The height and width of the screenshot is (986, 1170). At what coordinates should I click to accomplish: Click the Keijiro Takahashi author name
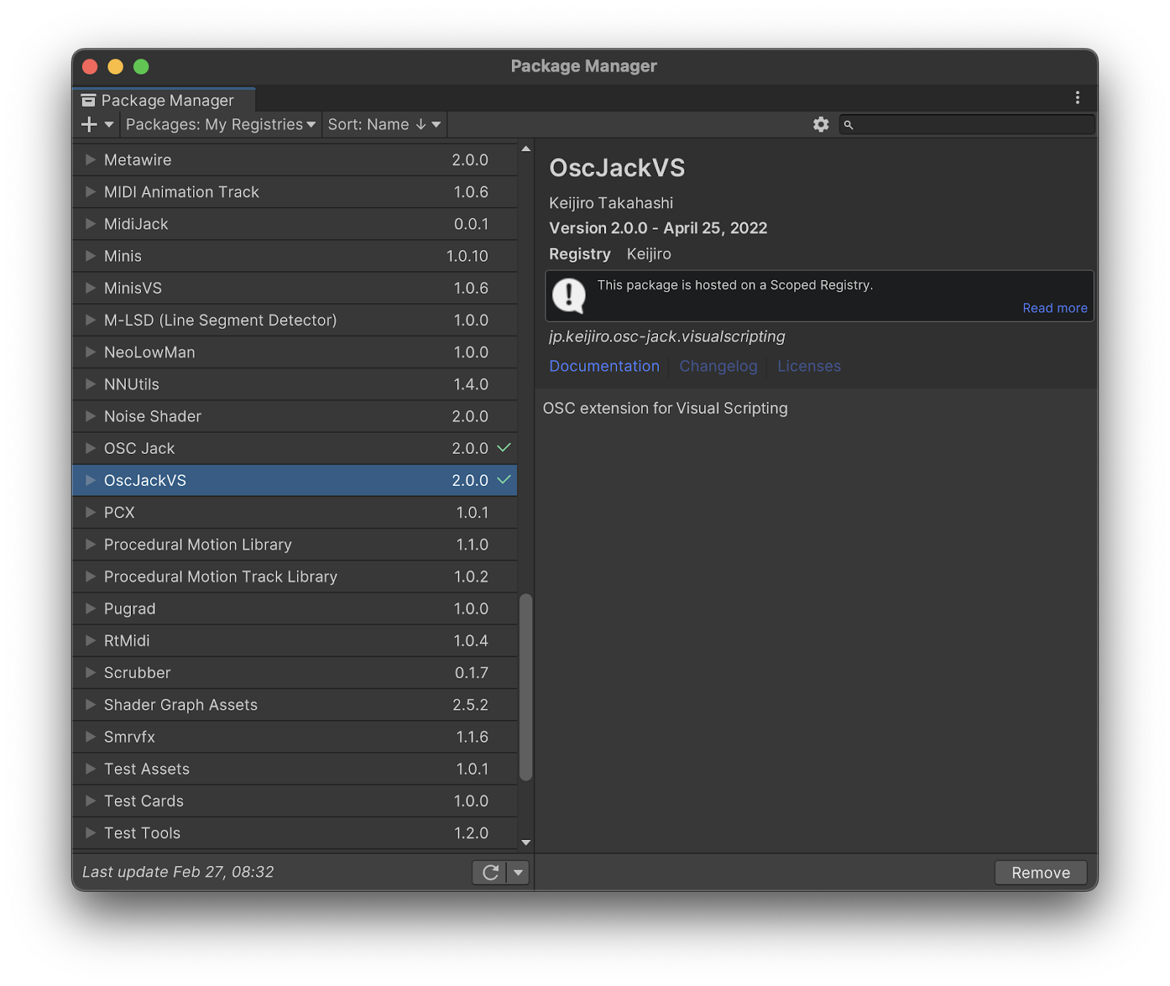pos(611,203)
